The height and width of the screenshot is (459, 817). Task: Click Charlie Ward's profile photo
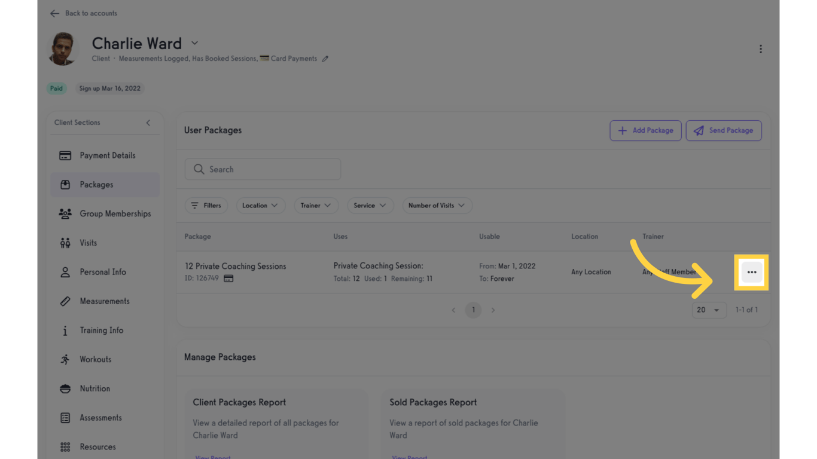coord(63,49)
